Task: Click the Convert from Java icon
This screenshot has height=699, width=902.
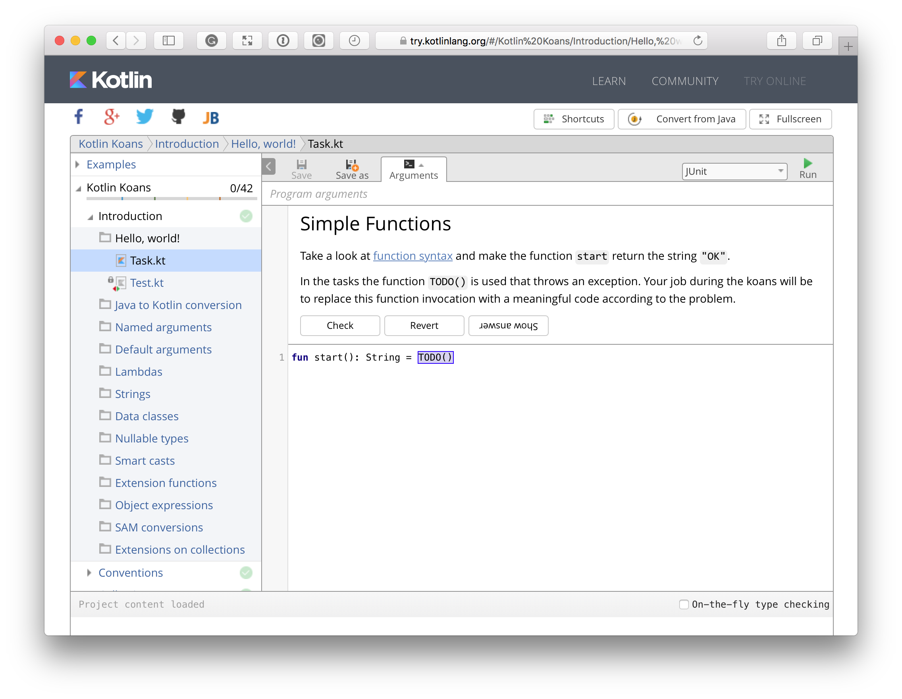Action: [634, 119]
